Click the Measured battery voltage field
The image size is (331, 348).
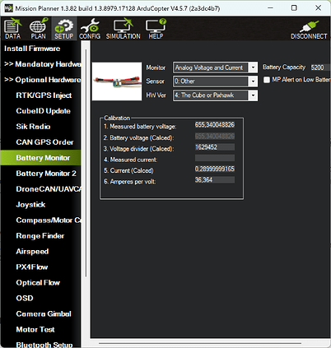[215, 125]
